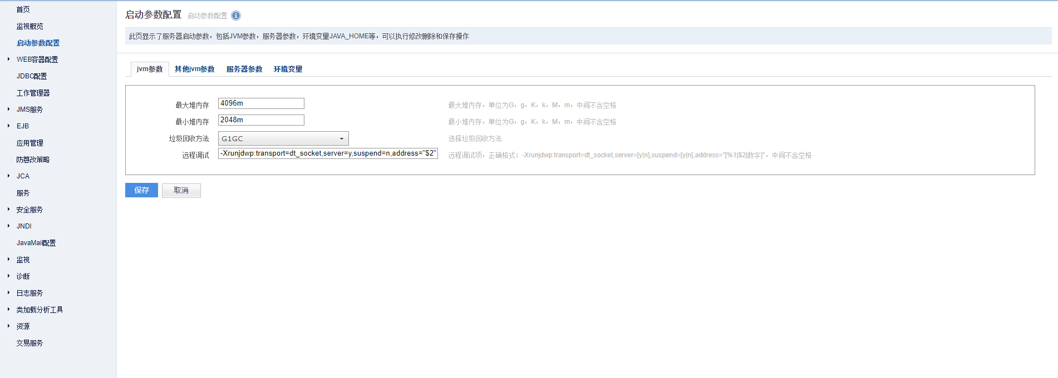The image size is (1058, 378).
Task: Click the 取消 button
Action: [181, 190]
